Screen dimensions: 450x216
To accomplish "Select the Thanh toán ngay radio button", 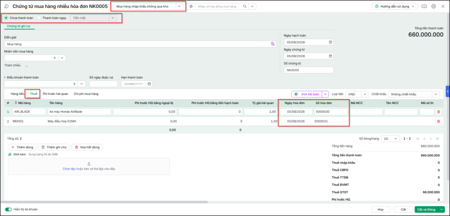I will [x=39, y=18].
